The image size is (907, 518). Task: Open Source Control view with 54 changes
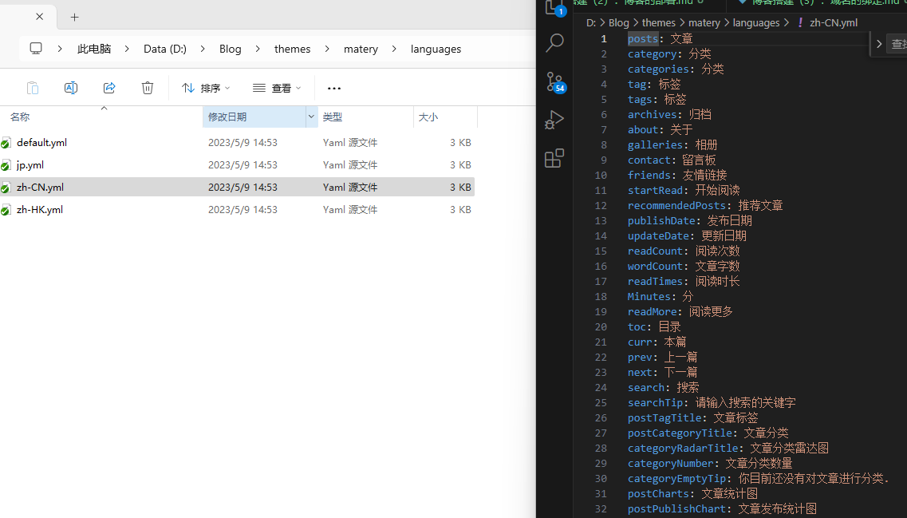(554, 81)
